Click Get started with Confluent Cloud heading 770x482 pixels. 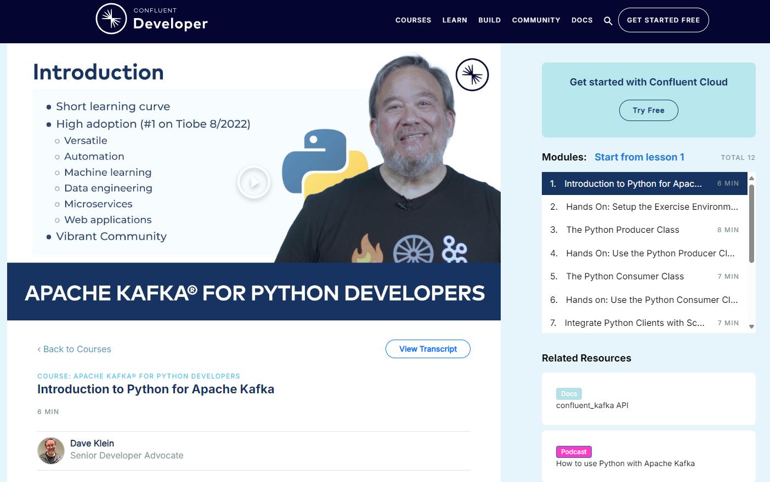pyautogui.click(x=648, y=82)
